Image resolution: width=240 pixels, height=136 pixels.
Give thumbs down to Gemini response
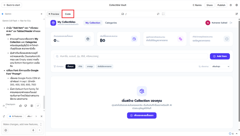click(25, 106)
